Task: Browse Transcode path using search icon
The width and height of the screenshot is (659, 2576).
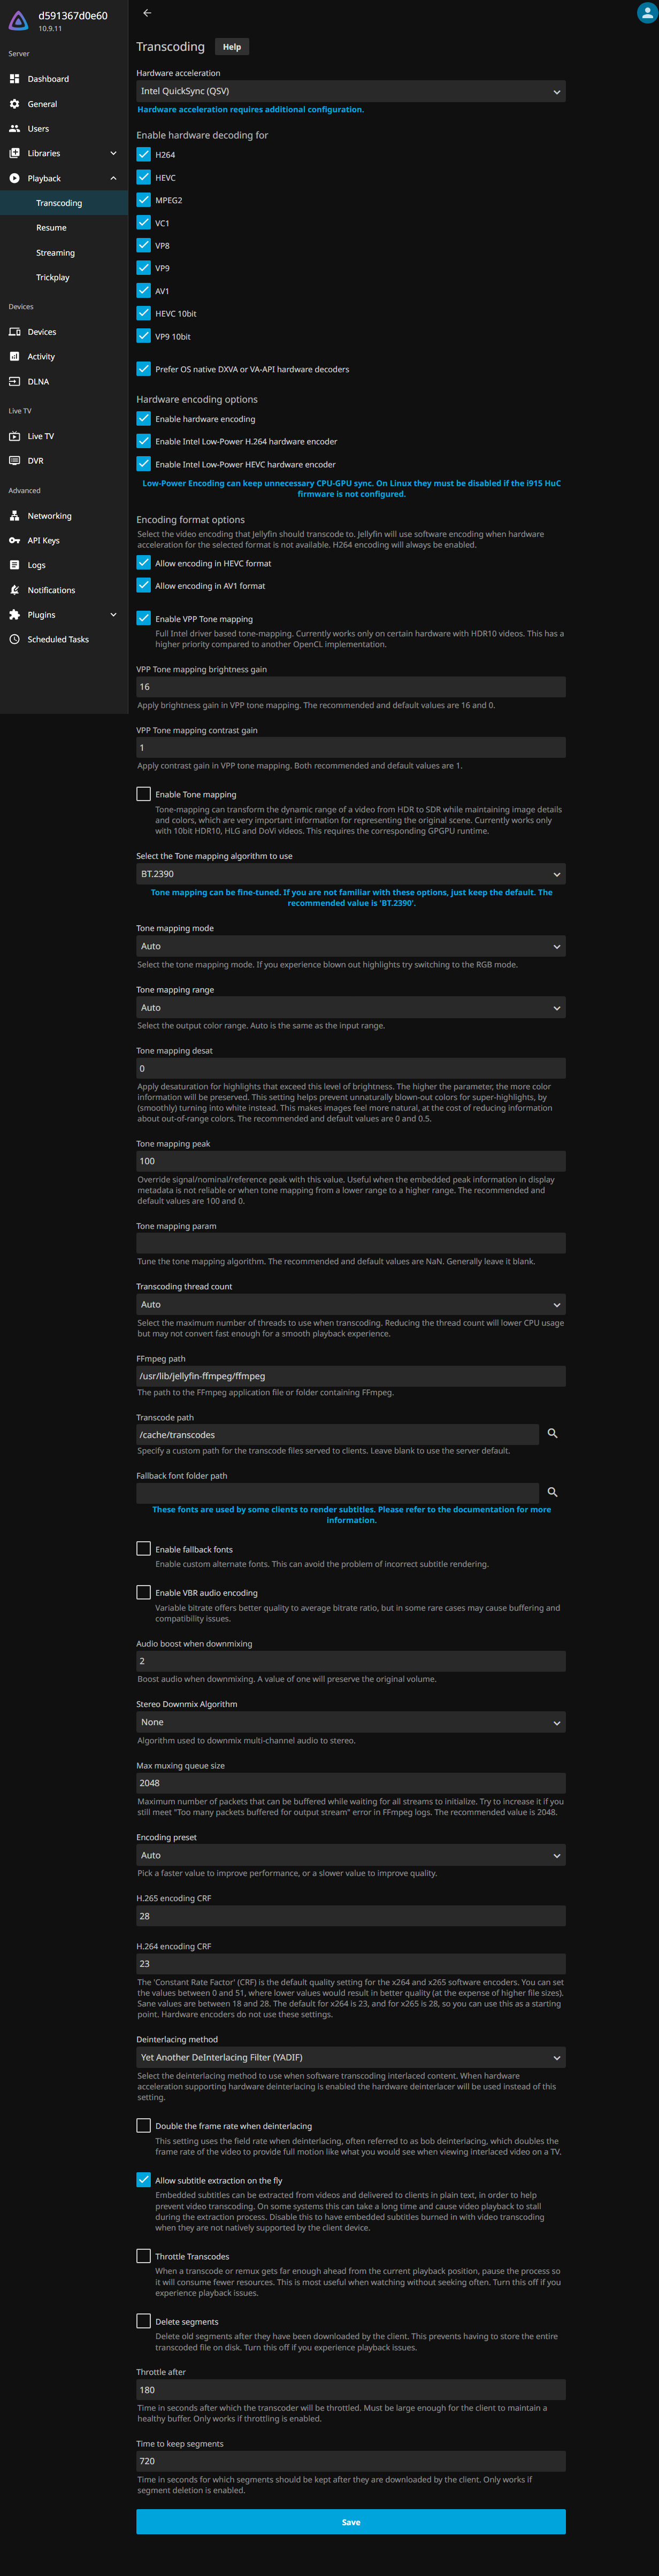Action: (x=552, y=1434)
